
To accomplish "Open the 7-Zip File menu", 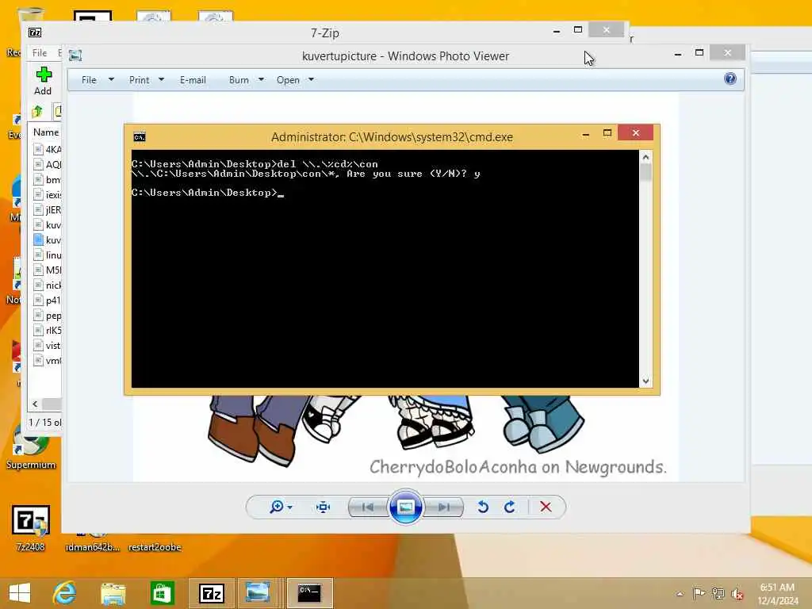I will [40, 53].
